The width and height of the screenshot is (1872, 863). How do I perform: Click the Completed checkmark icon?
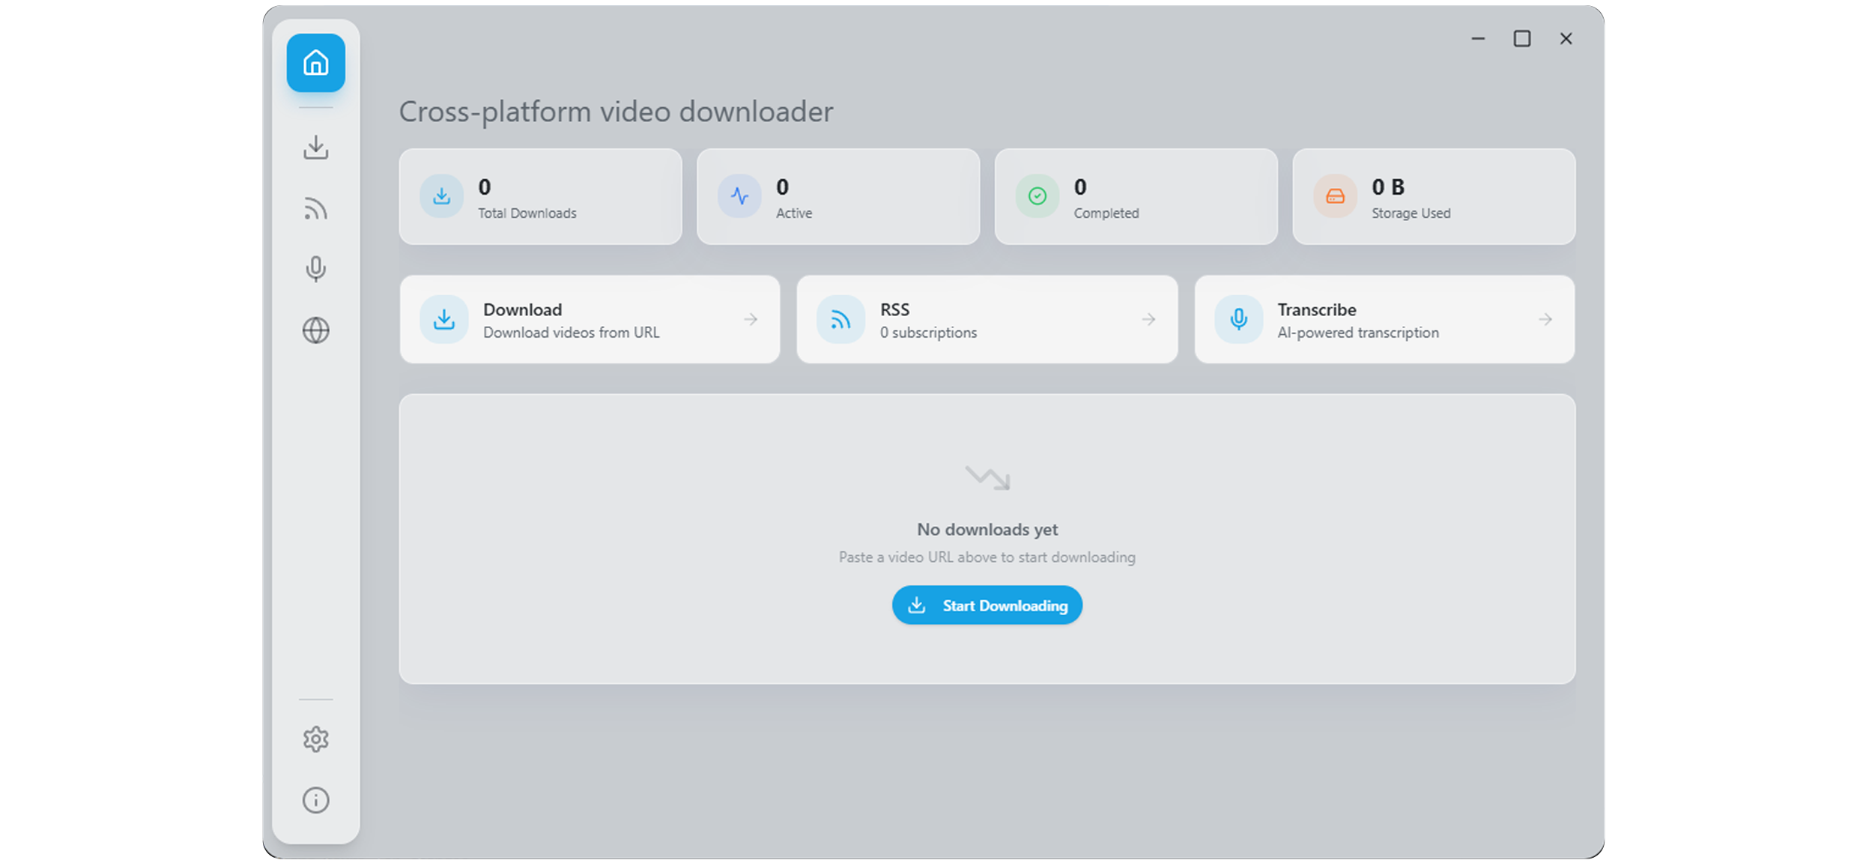click(x=1037, y=196)
